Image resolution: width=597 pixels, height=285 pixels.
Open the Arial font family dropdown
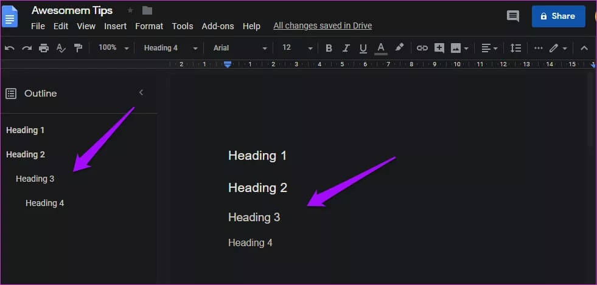pyautogui.click(x=240, y=48)
